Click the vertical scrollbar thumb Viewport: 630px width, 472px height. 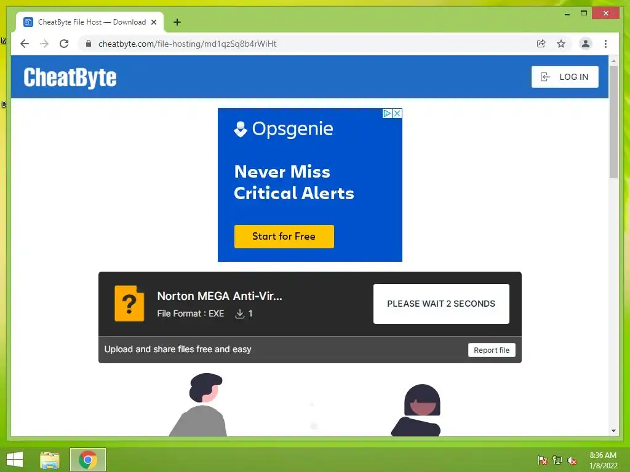point(613,122)
